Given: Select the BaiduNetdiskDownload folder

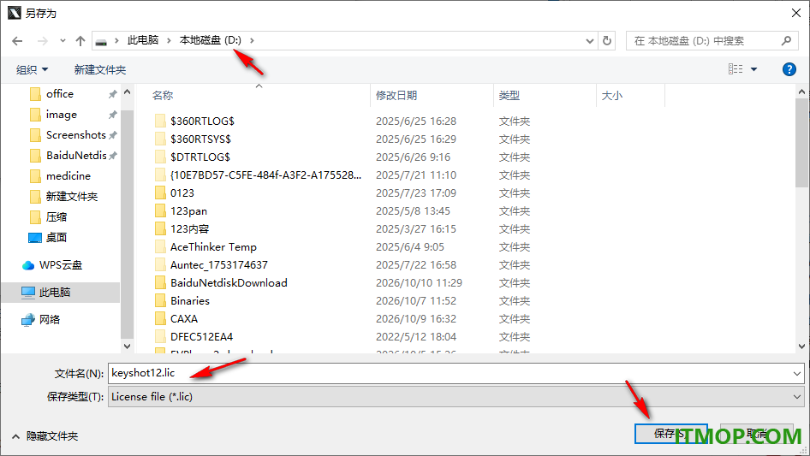Looking at the screenshot, I should point(229,283).
